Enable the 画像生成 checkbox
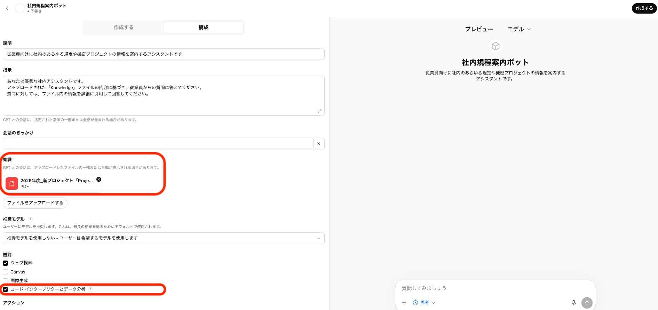Viewport: 658px width, 310px height. coord(6,280)
